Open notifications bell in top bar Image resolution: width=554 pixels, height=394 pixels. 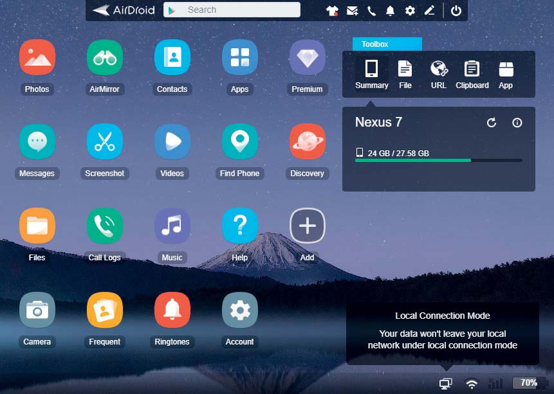390,10
